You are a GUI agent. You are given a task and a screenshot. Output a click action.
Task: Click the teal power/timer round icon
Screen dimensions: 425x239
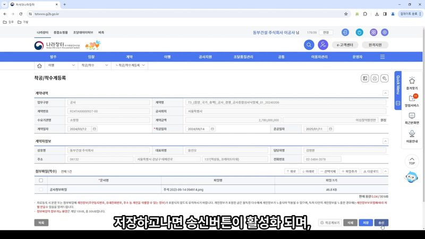pyautogui.click(x=360, y=32)
